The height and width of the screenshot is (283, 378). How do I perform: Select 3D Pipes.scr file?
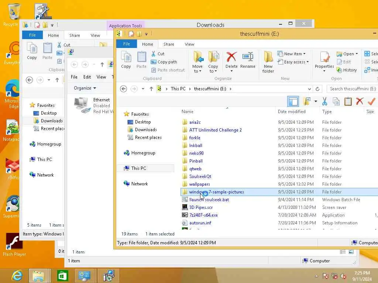pyautogui.click(x=201, y=207)
